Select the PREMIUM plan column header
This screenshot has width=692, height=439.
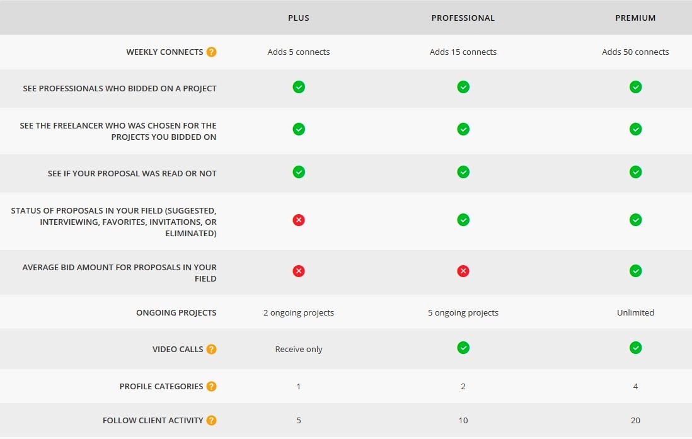coord(635,18)
